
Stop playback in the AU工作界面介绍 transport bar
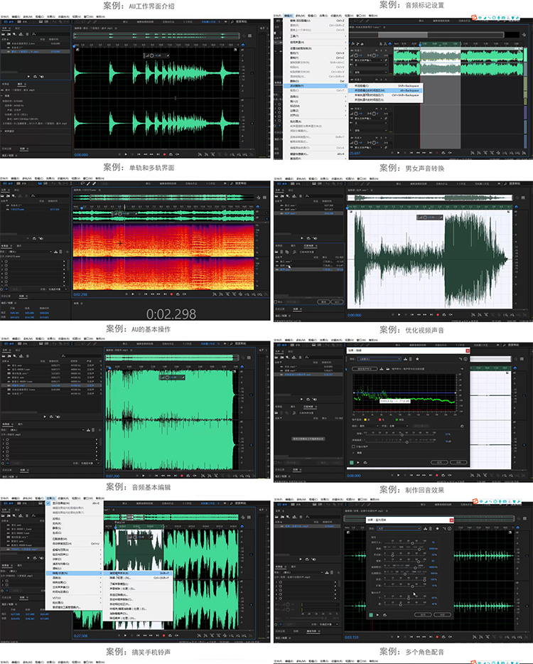(x=119, y=154)
